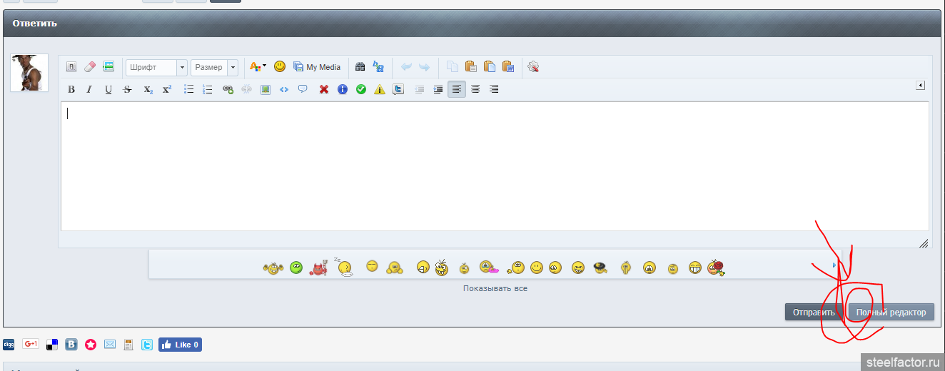Click the Twitter embed icon in toolbar
Viewport: 945px width, 371px height.
coord(398,90)
